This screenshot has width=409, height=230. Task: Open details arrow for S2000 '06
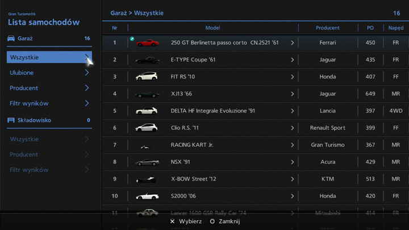click(x=293, y=196)
